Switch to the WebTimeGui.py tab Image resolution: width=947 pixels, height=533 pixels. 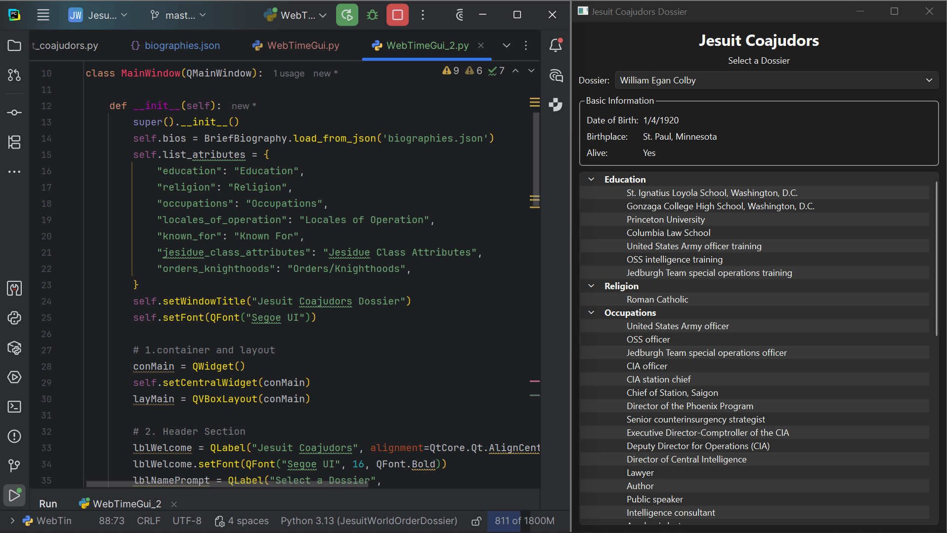(296, 45)
